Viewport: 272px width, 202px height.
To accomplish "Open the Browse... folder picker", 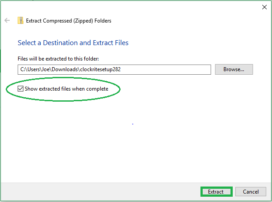I will point(234,69).
